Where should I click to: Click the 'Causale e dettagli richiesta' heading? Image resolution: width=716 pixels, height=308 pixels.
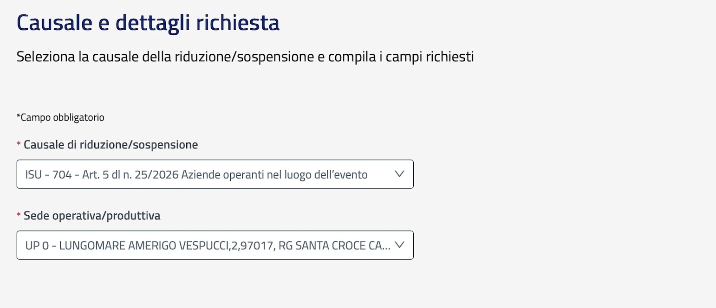point(148,23)
